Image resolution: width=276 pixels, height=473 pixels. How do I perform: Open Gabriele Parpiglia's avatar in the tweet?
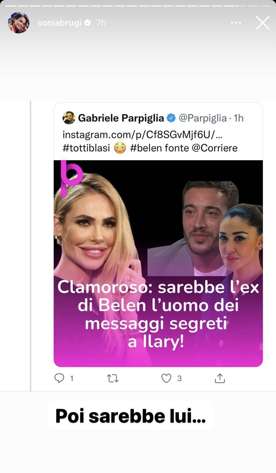tap(69, 118)
